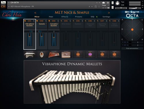Select next snapshot arrow in preset row
Screen dimensions: 144x109
pos(92,7)
